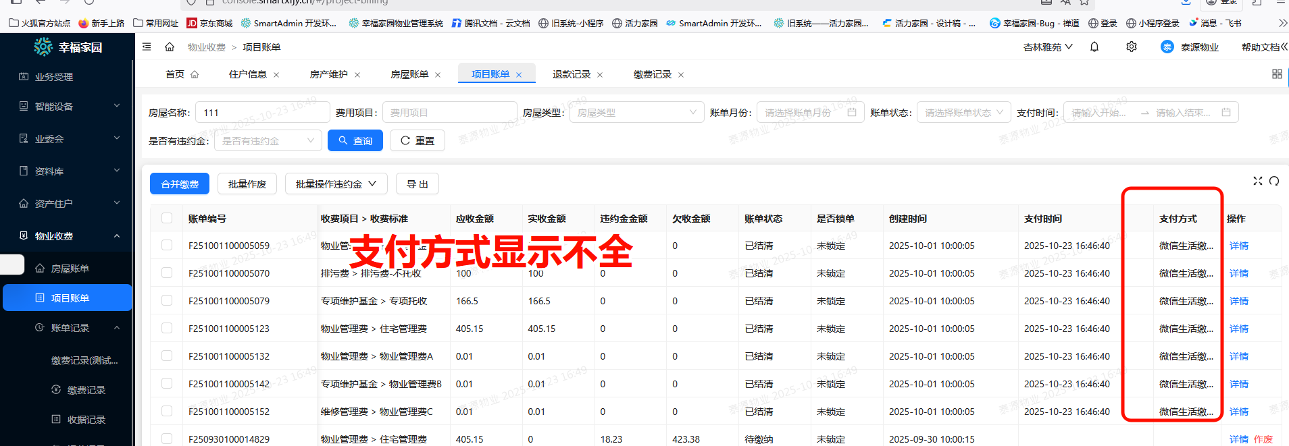
Task: Close the 住户信息 tab
Action: click(x=276, y=75)
